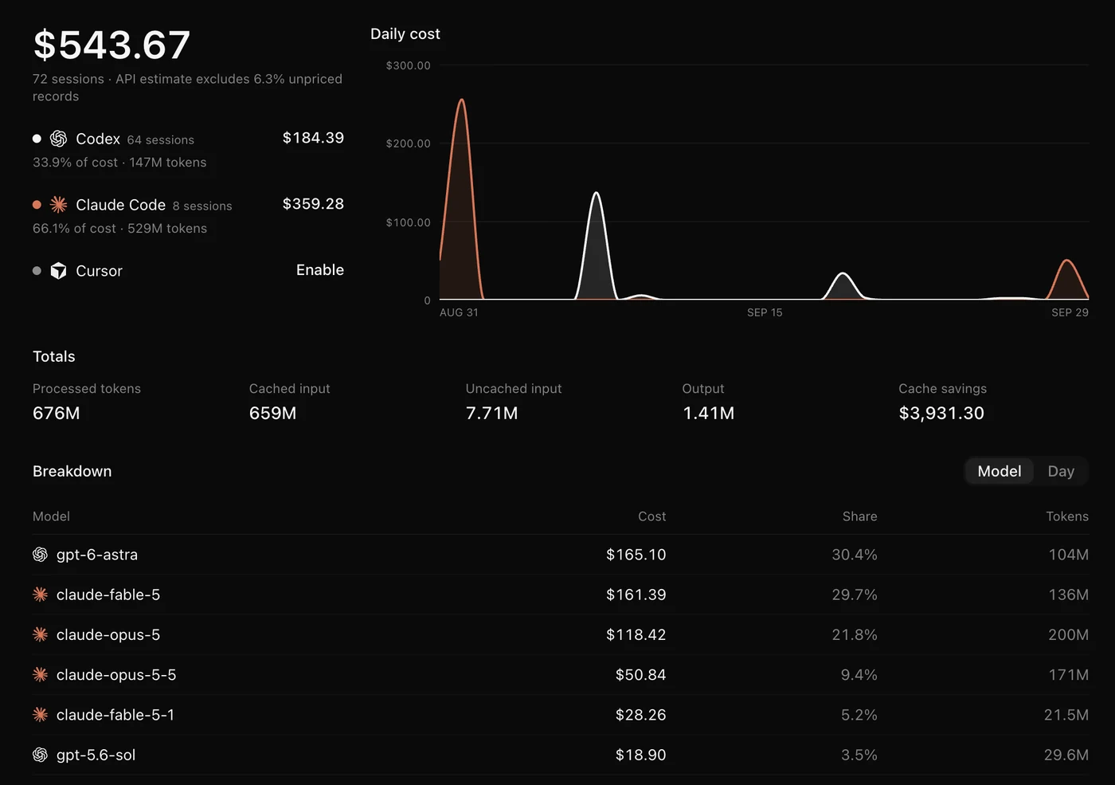Screen dimensions: 1115x785
Task: Click the $50.84 cost cell
Action: 640,675
